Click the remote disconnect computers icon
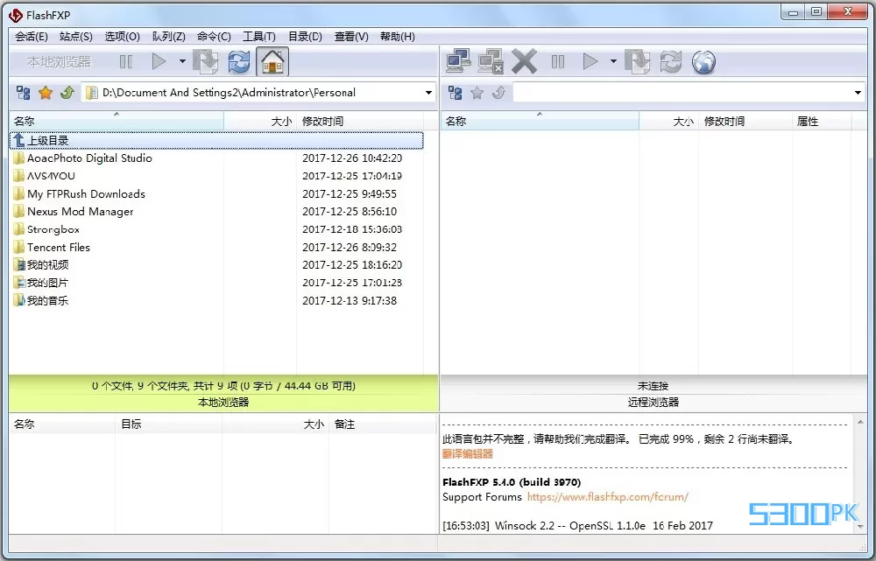 pos(491,61)
